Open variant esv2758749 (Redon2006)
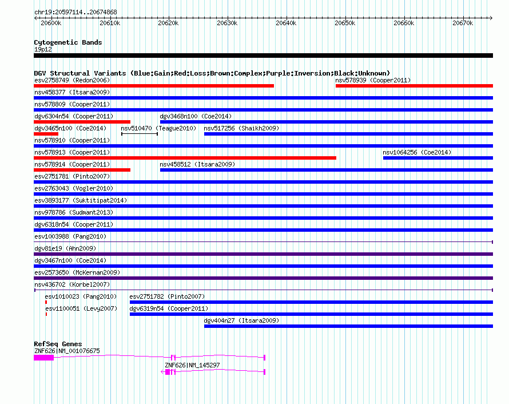 click(72, 80)
